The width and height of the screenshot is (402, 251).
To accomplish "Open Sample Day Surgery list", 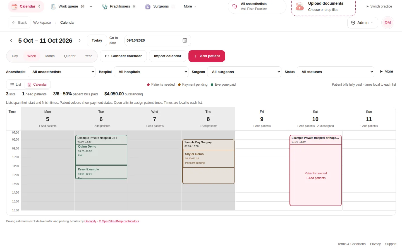I will coord(208,144).
